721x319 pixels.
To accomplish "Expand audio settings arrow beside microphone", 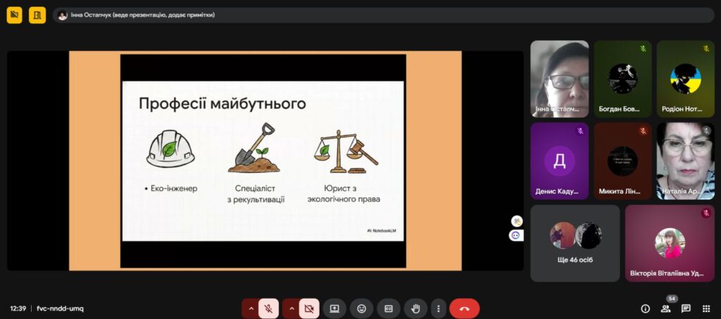I will pos(250,308).
